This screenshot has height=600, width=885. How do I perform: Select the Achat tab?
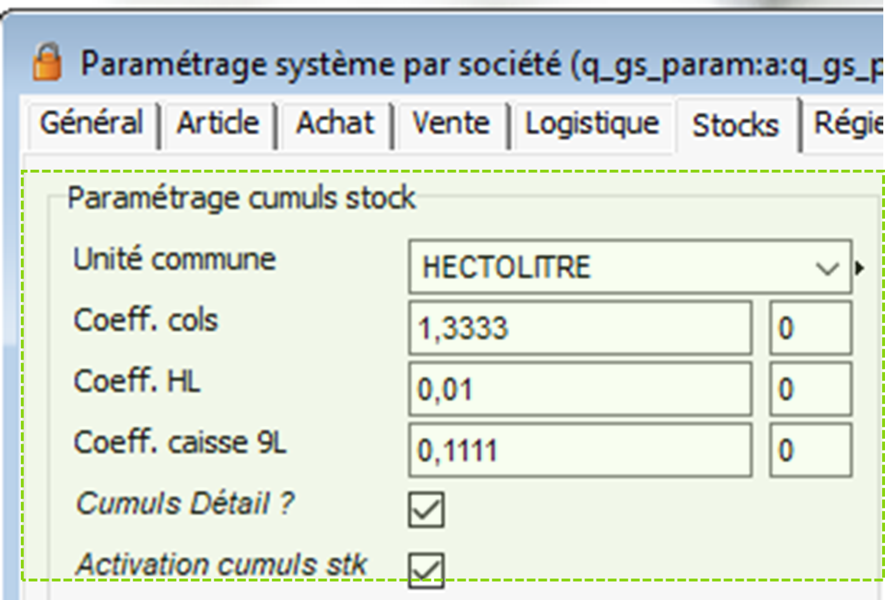pyautogui.click(x=335, y=123)
